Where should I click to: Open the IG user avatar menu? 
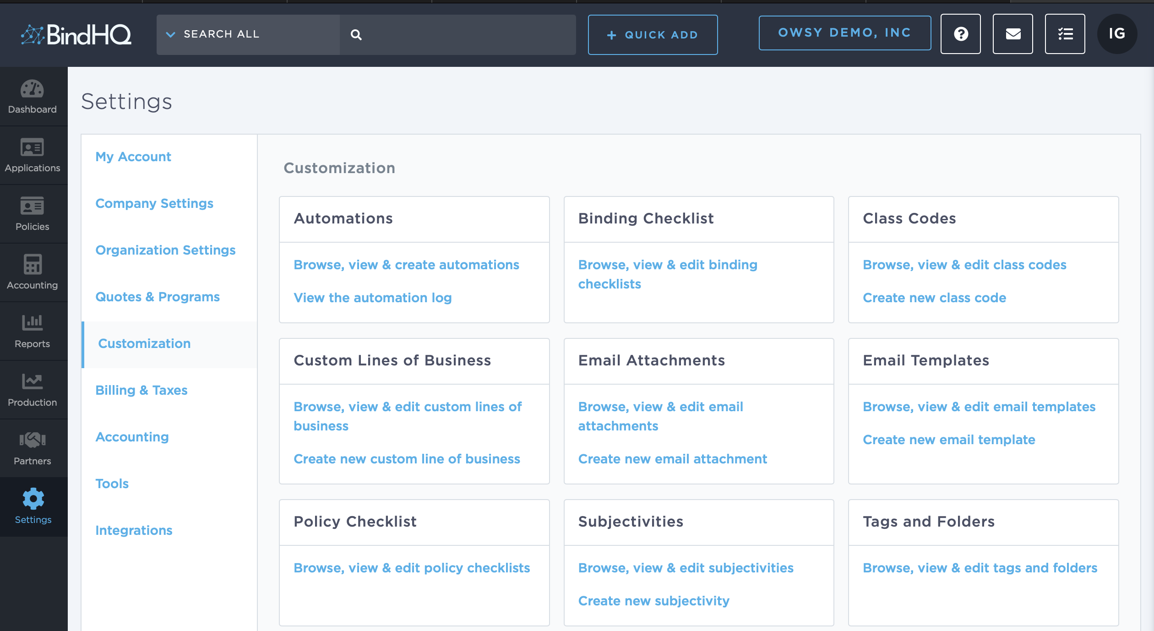[x=1116, y=34]
